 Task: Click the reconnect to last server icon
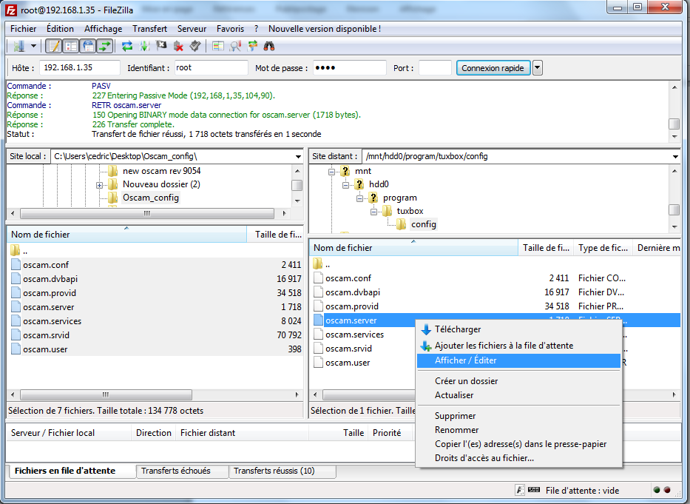coord(195,46)
